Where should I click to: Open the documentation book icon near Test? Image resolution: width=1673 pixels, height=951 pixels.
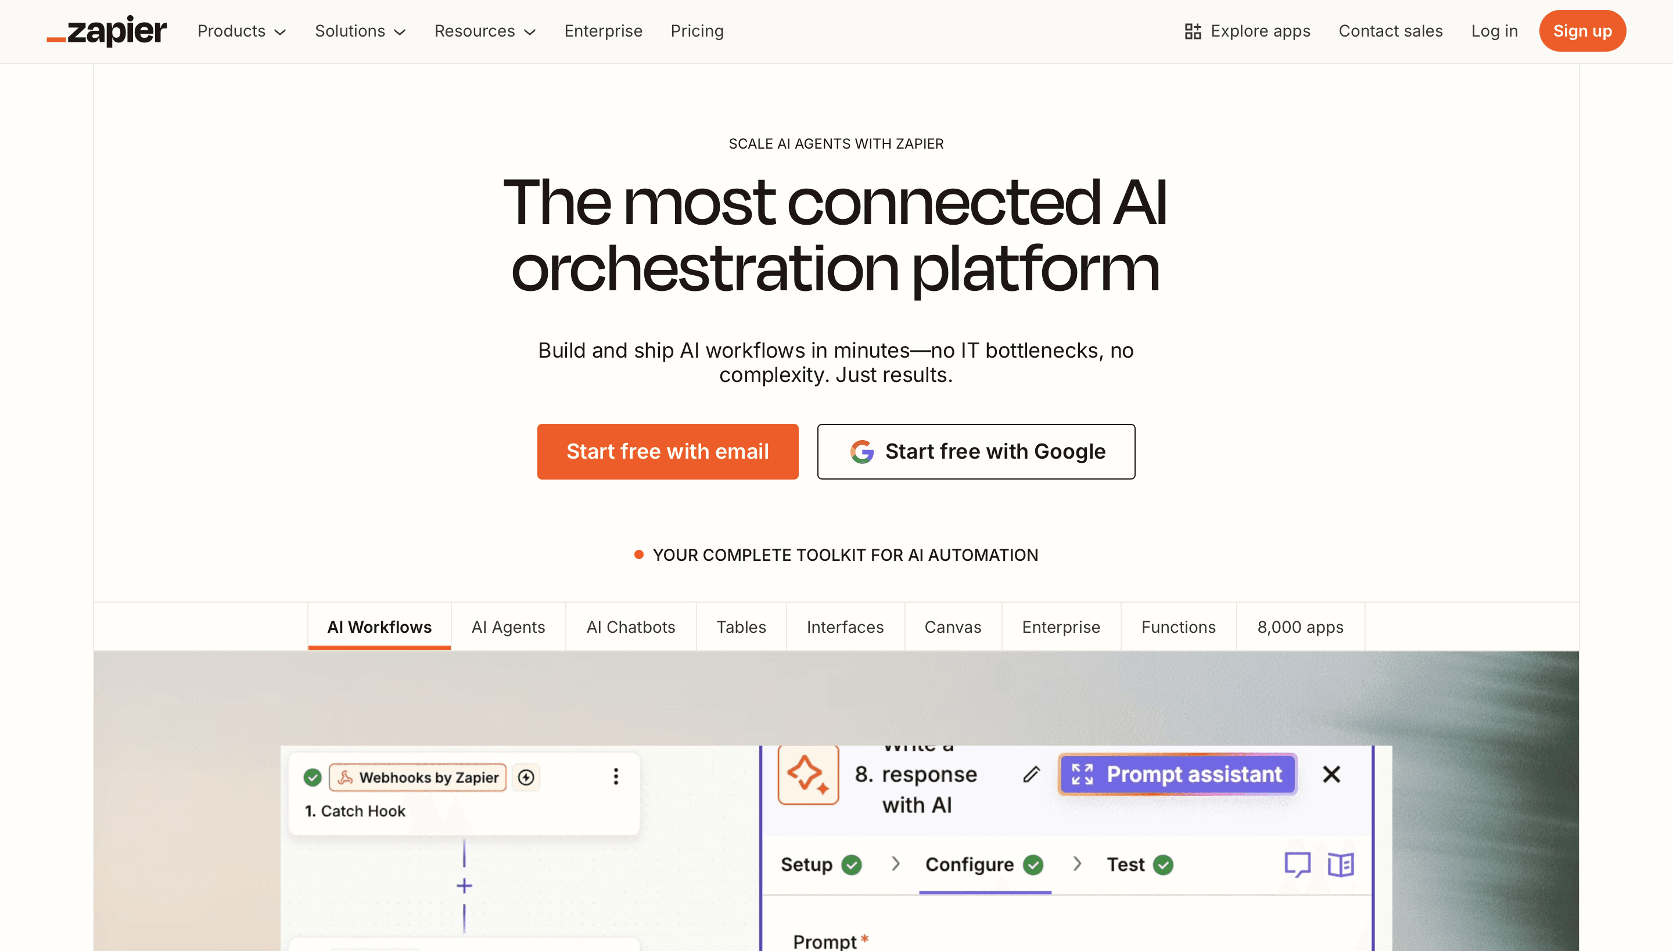1340,864
